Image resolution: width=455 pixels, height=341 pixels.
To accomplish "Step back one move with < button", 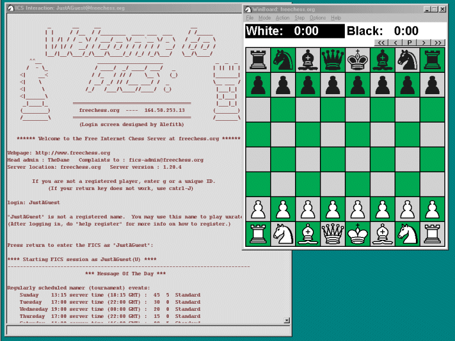I will coord(396,43).
